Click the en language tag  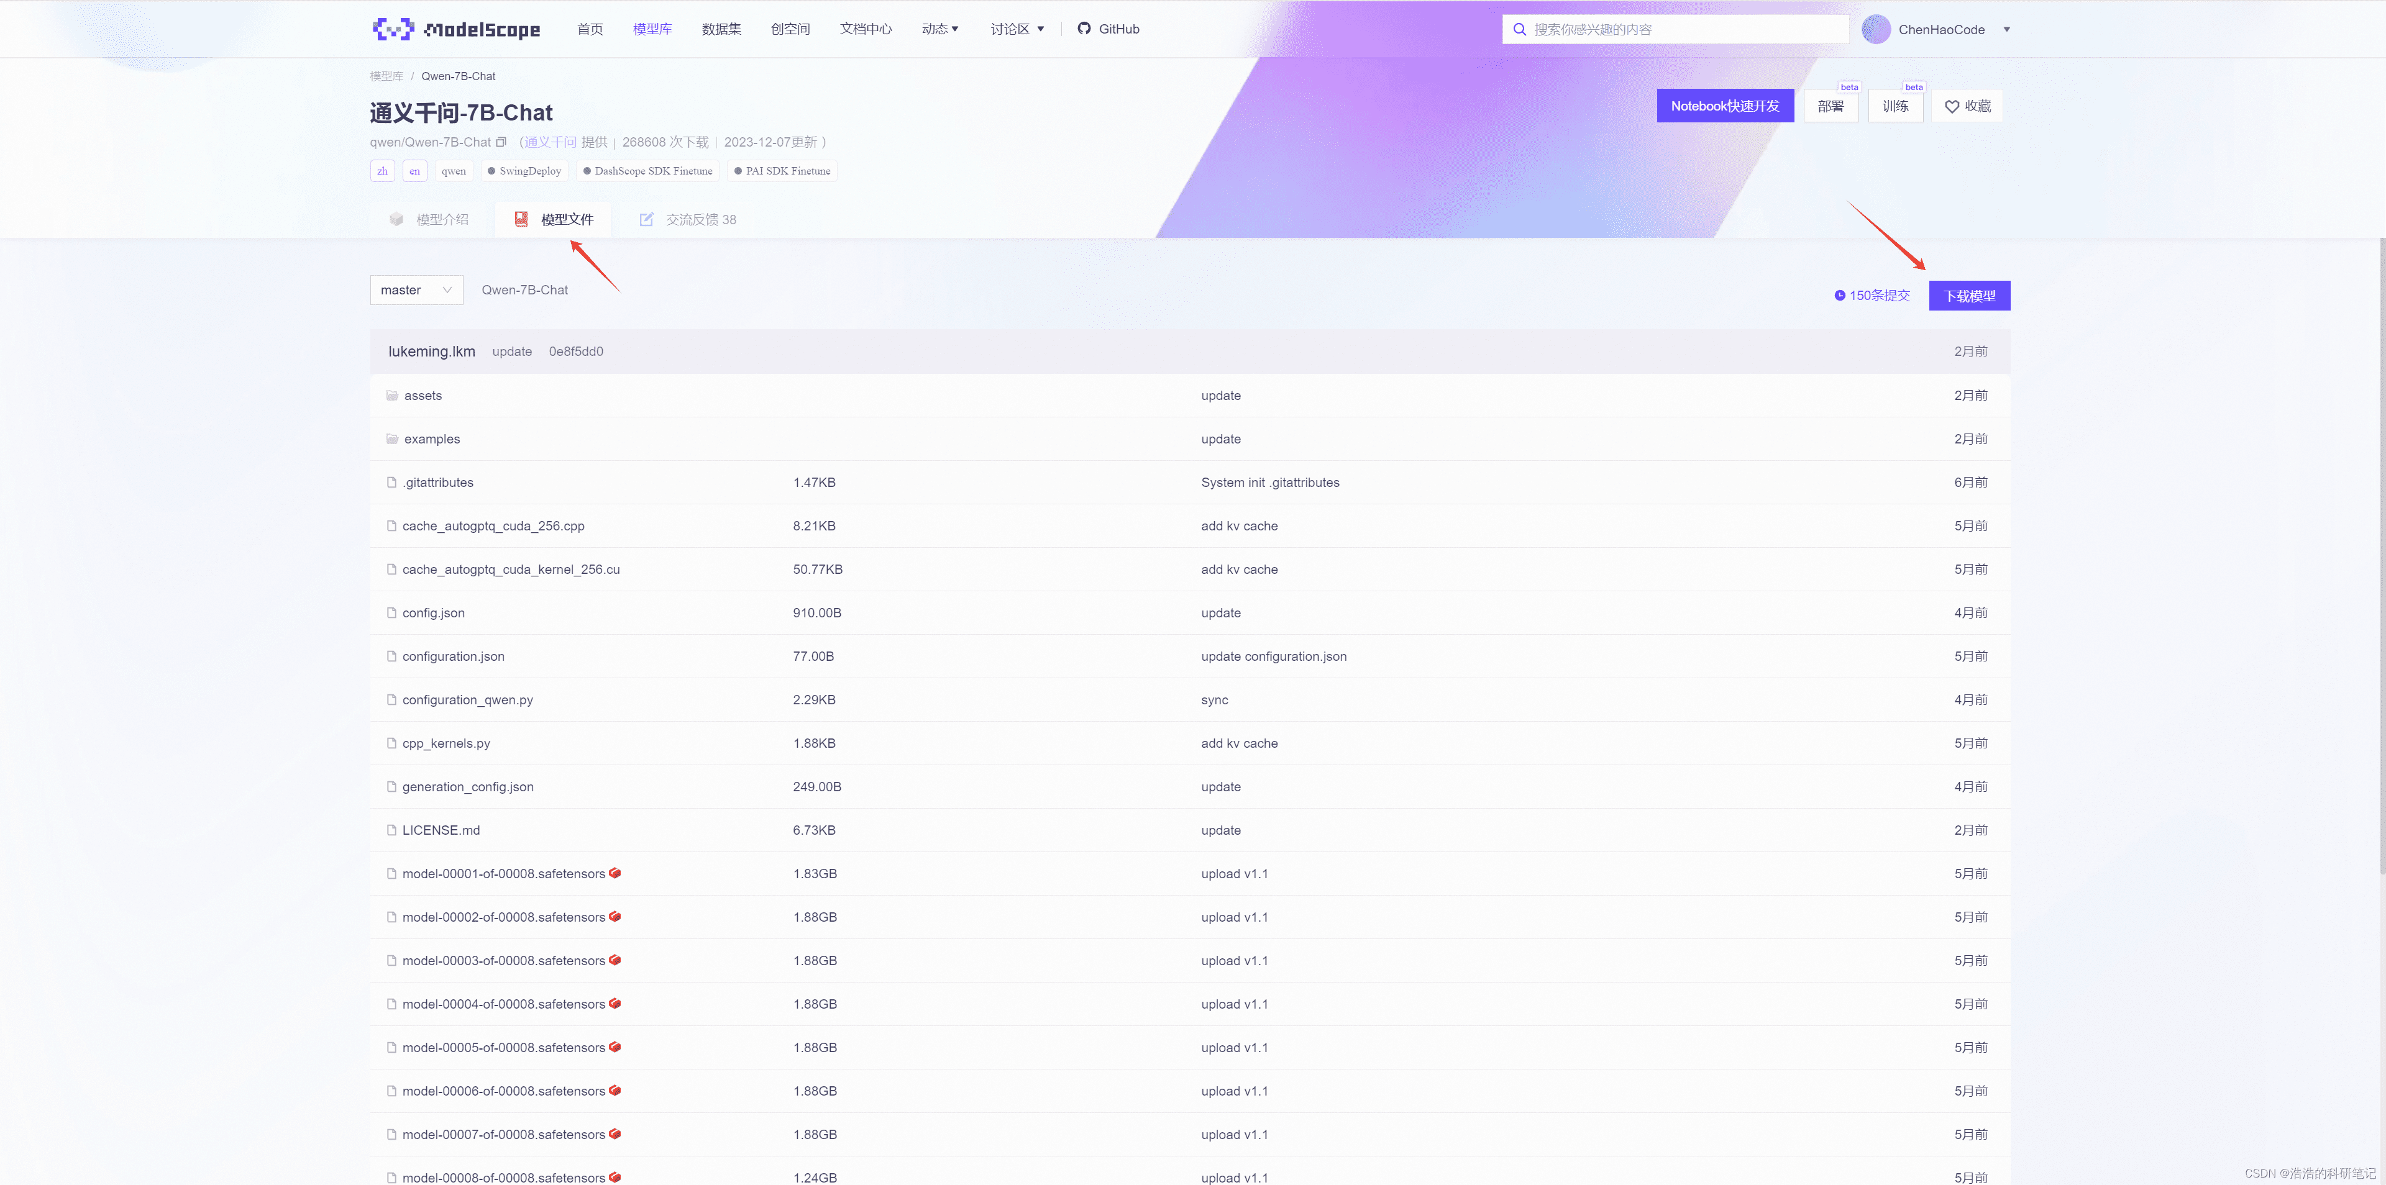pyautogui.click(x=414, y=171)
